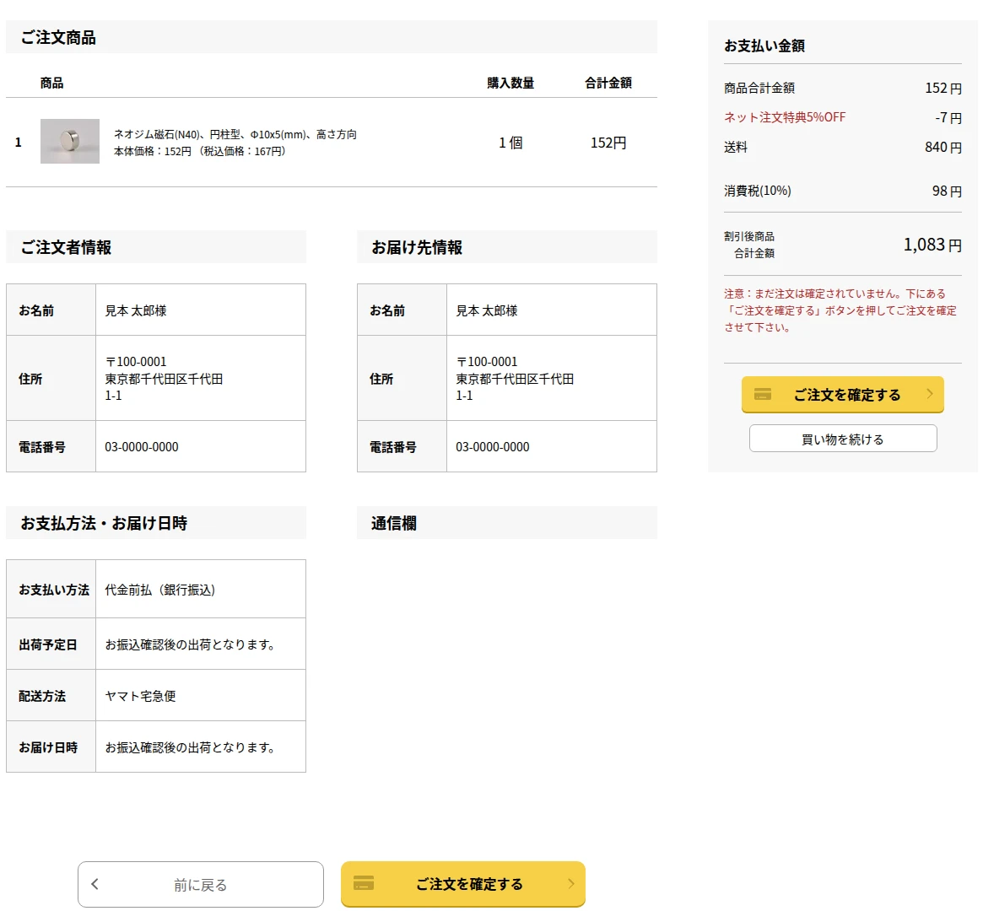Confirm order via sidebar ご注文を確定する label
Image resolution: width=983 pixels, height=911 pixels.
[x=847, y=395]
